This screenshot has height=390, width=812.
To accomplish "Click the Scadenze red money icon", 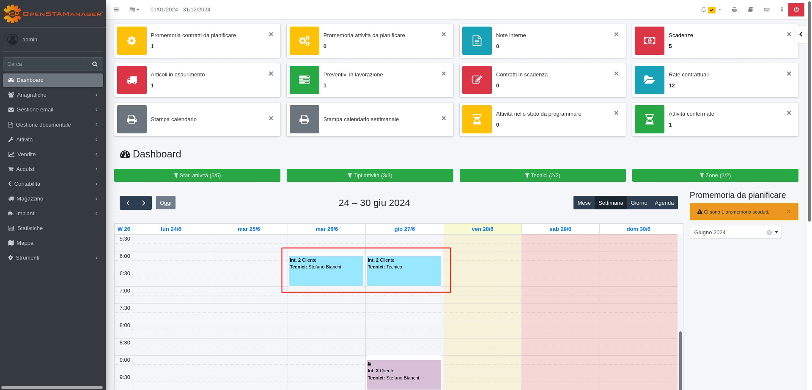I will pyautogui.click(x=649, y=41).
